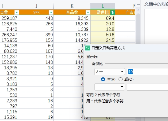Open the 击量 column filter dropdown
Image resolution: width=168 pixels, height=121 pixels.
[x=17, y=12]
